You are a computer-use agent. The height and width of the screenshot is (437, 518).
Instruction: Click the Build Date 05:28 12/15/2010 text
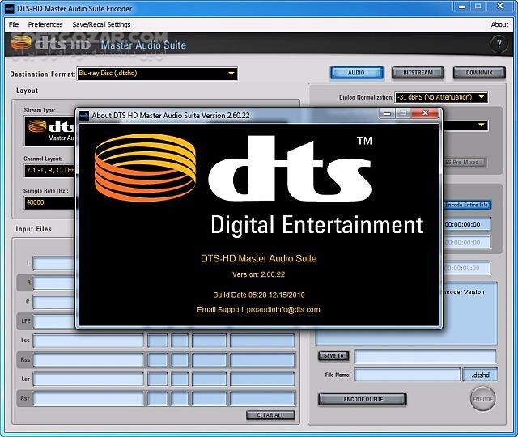click(259, 295)
